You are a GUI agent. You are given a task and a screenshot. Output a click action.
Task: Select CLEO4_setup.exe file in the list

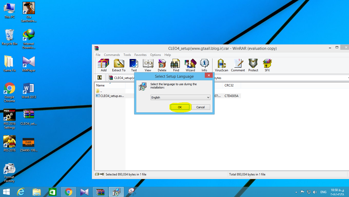(110, 96)
